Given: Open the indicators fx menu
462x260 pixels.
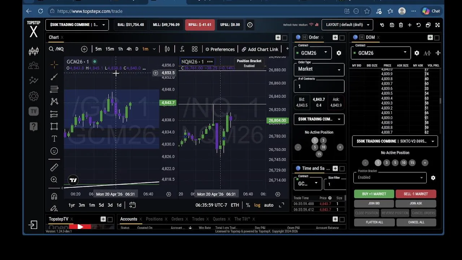Looking at the screenshot, I should (182, 49).
